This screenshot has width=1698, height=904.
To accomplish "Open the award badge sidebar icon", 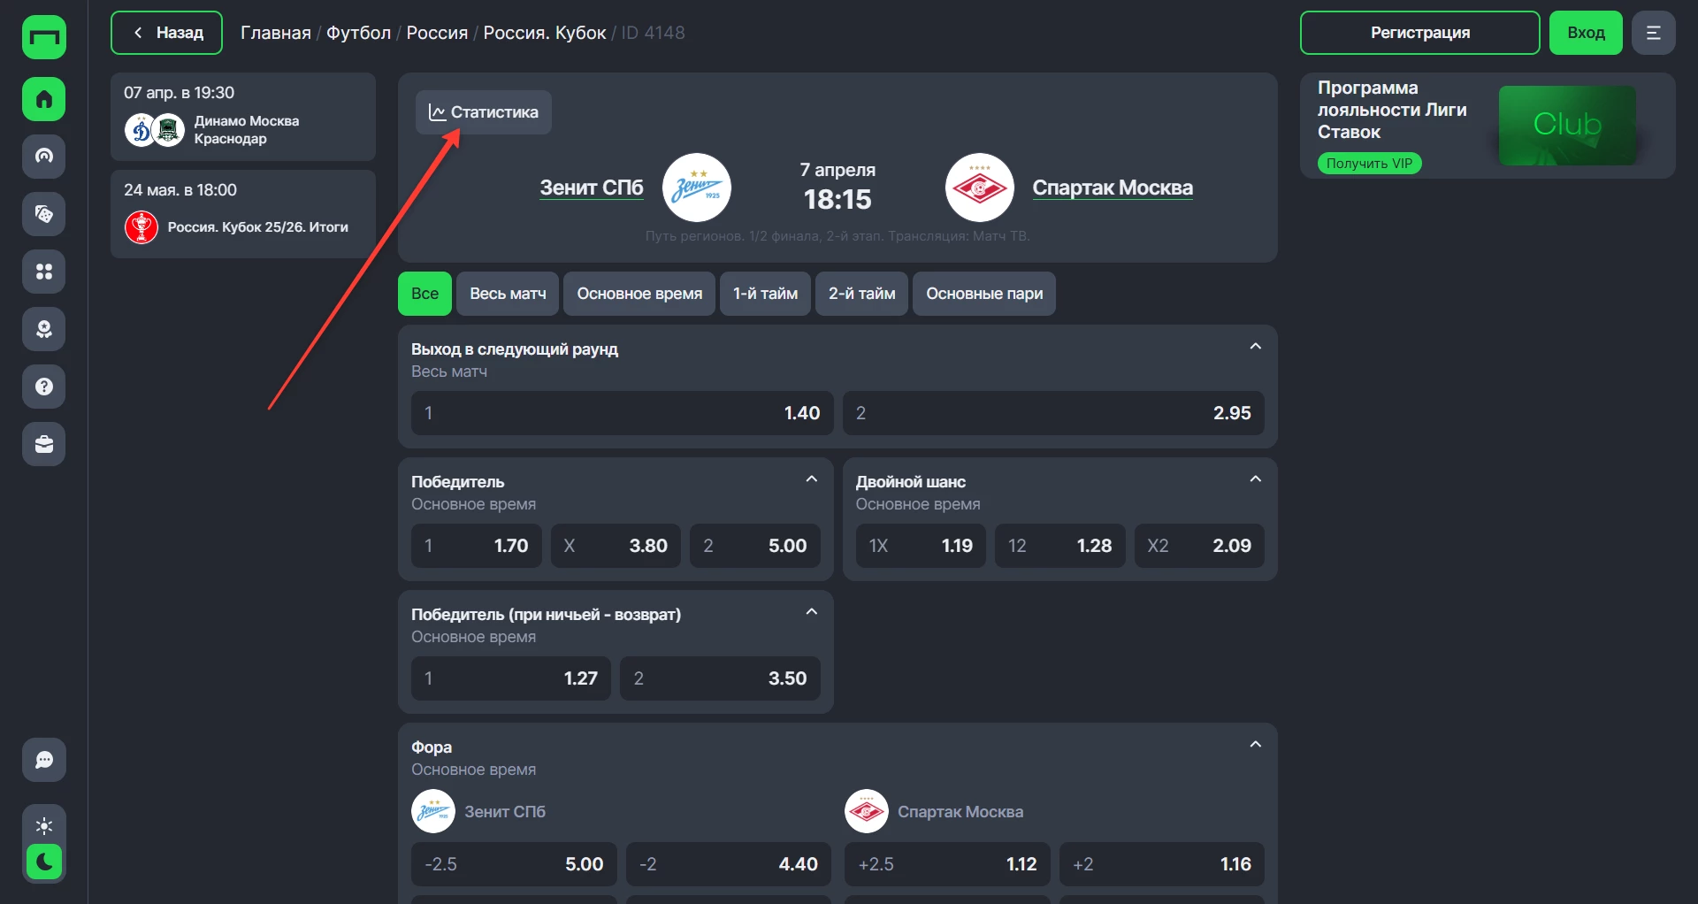I will 43,329.
